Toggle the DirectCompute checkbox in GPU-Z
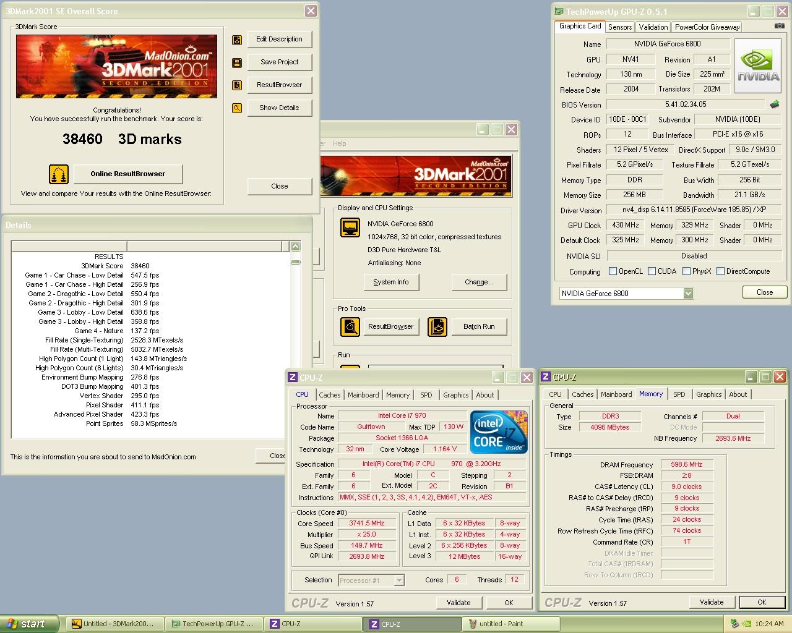The width and height of the screenshot is (792, 633). 720,271
